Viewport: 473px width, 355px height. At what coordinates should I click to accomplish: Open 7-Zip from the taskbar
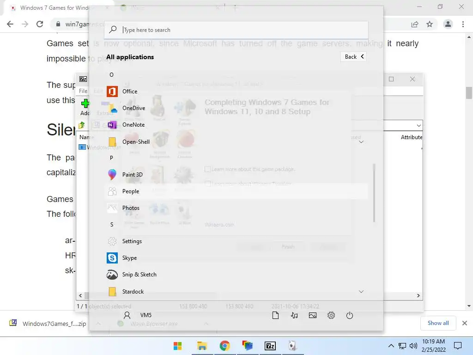click(270, 346)
